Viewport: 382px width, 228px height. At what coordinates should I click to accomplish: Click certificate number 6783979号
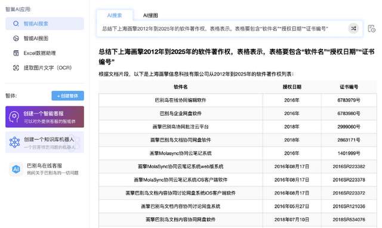[x=349, y=100]
